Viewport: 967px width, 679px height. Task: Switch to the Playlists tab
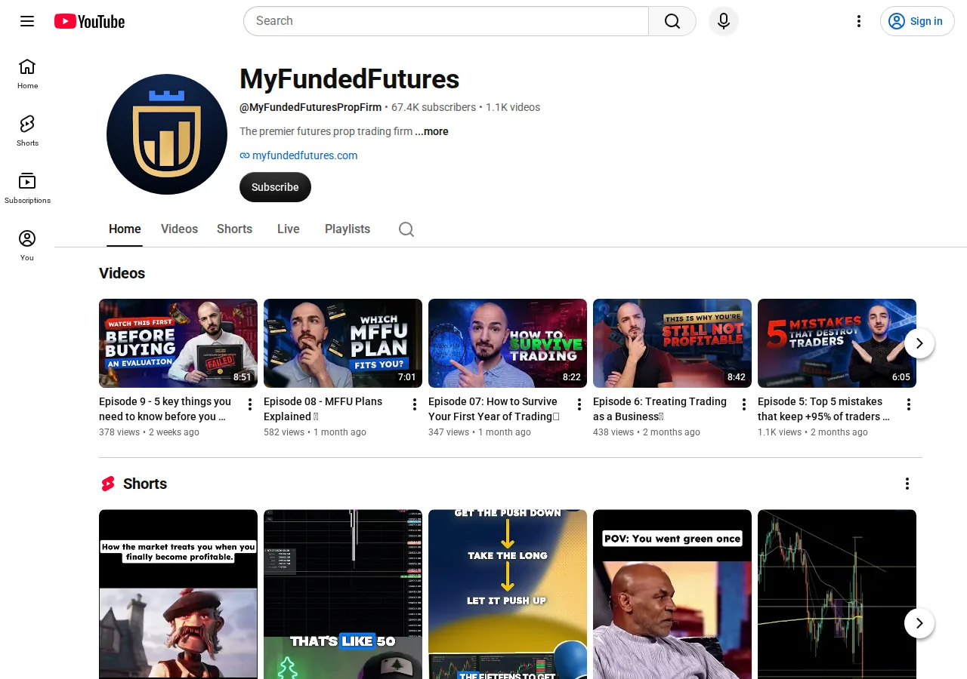tap(348, 229)
